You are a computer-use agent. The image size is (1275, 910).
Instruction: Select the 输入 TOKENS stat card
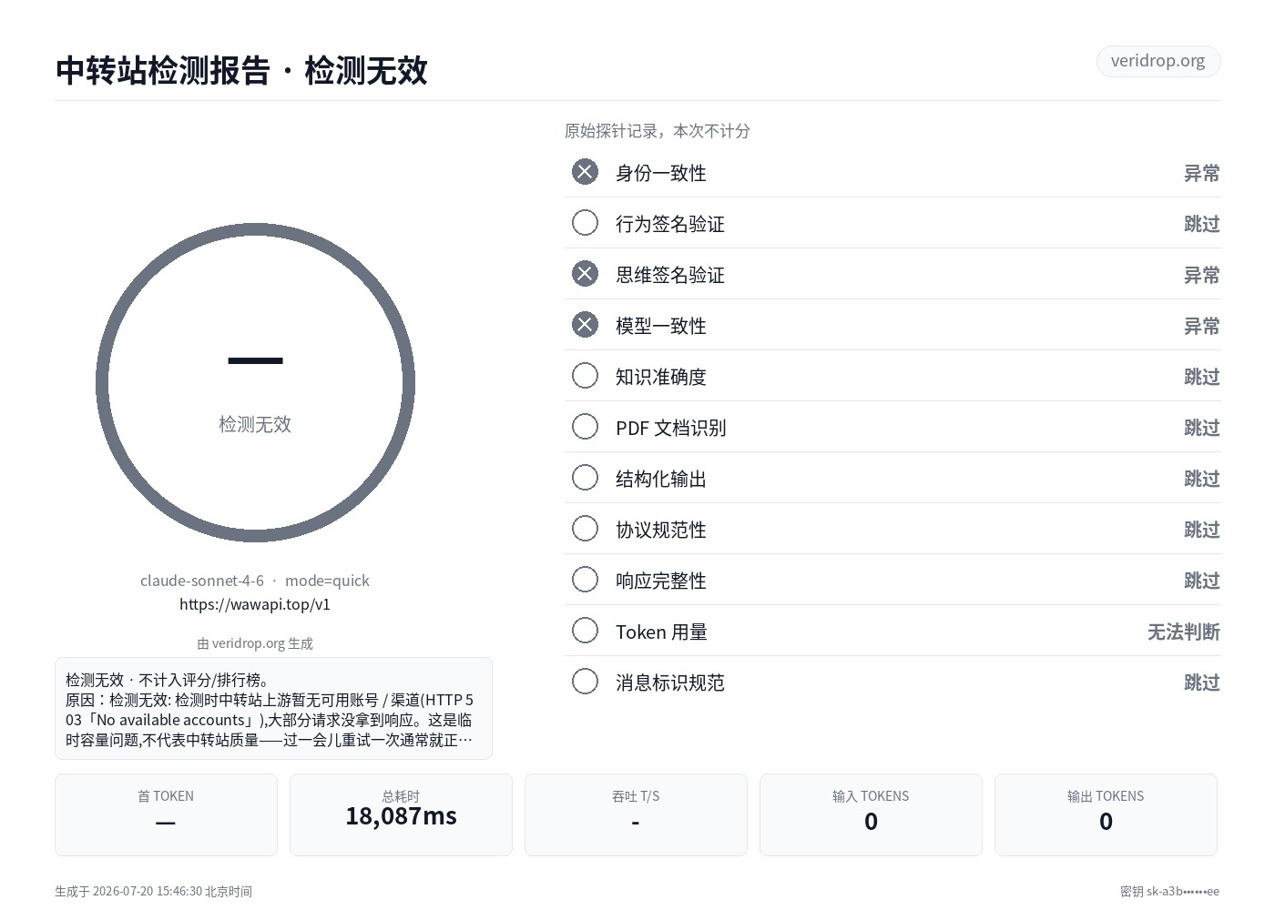tap(871, 814)
